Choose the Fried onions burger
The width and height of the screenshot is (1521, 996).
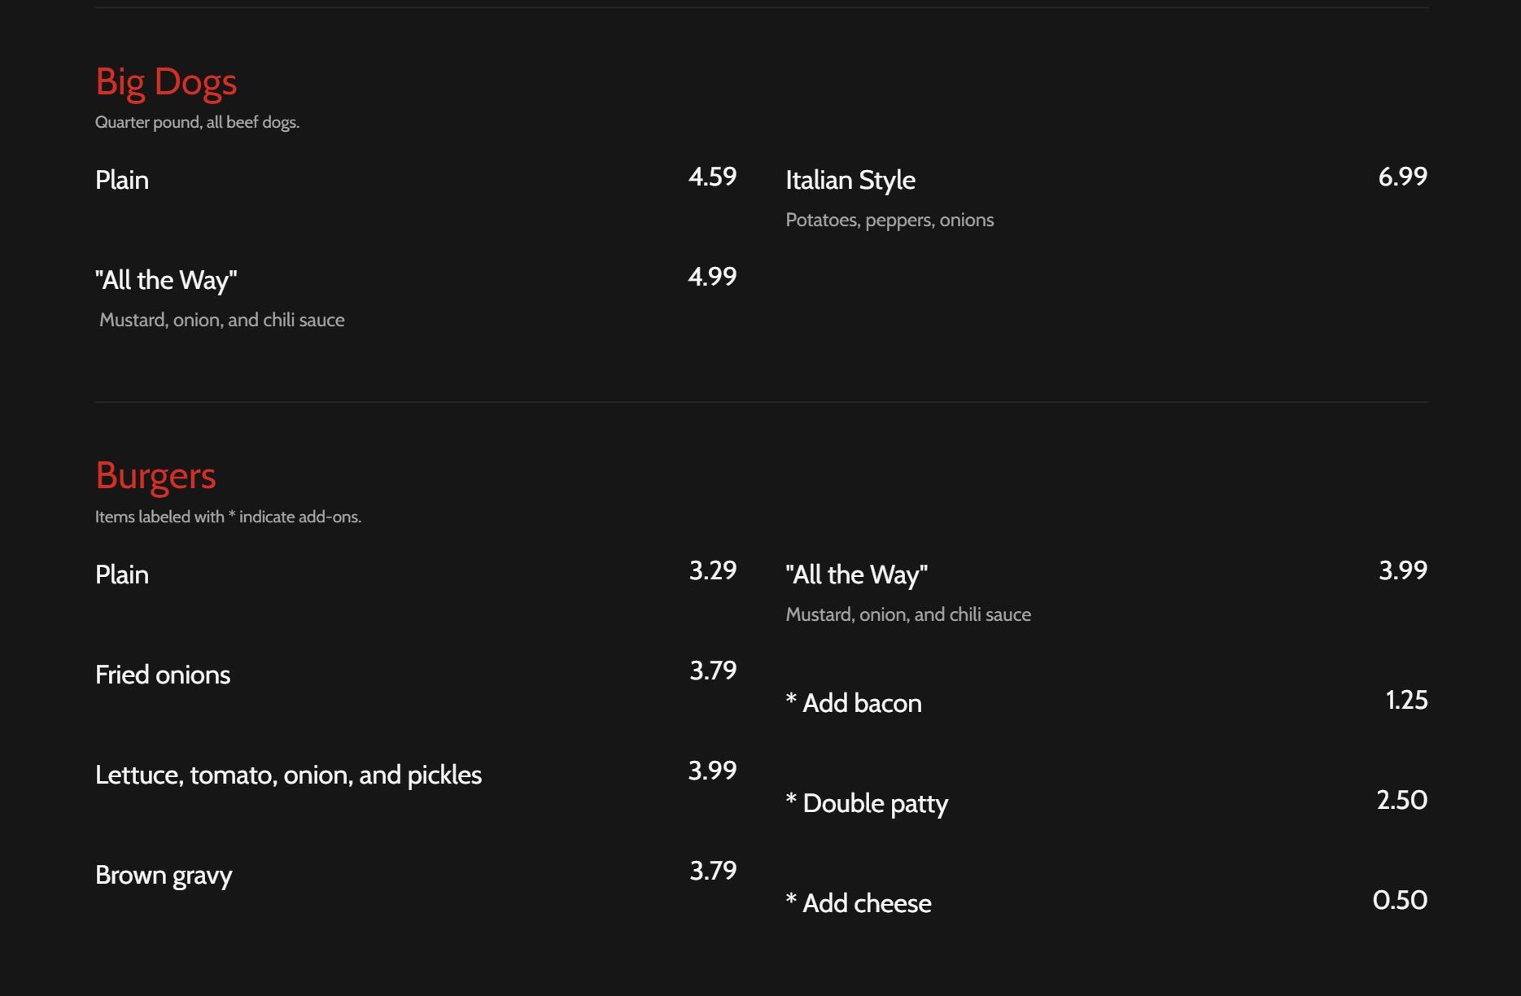163,675
